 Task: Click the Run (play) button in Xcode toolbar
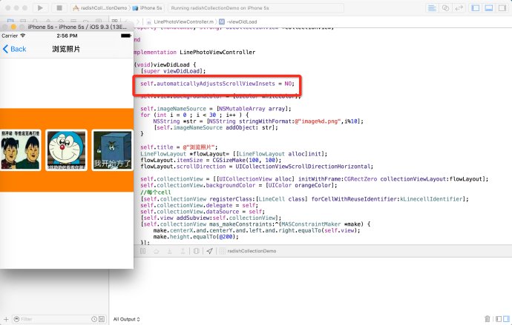click(39, 7)
